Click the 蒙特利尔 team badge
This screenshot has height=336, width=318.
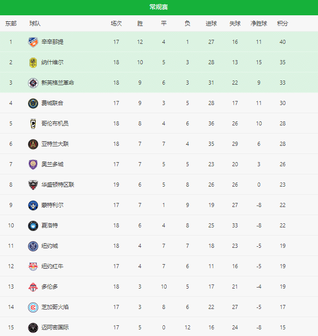pyautogui.click(x=33, y=205)
